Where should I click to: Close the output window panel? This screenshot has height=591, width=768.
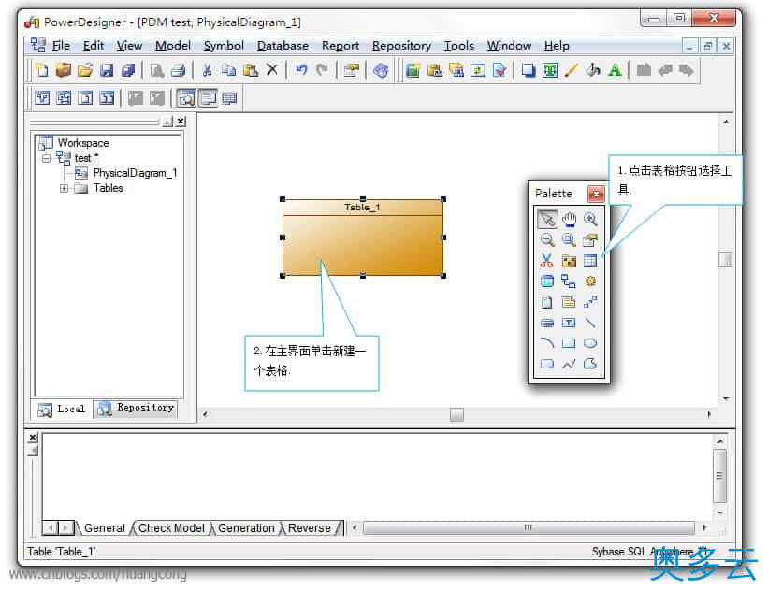pos(33,438)
